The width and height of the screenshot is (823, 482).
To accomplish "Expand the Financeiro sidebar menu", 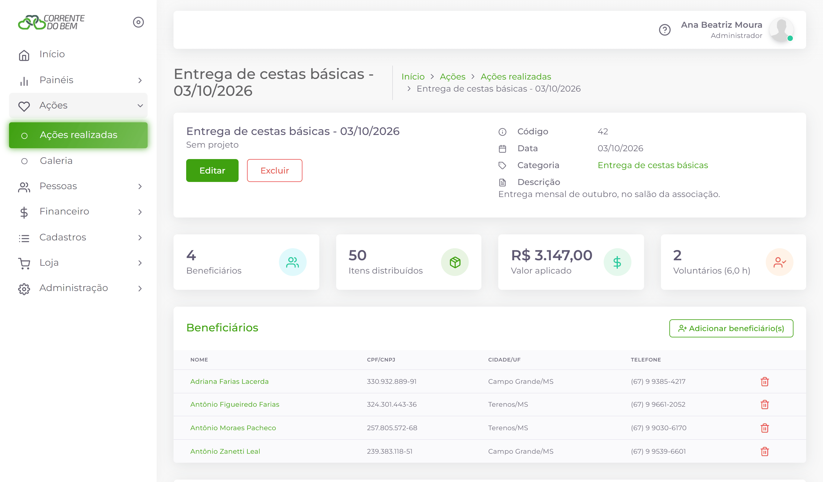I will [x=78, y=211].
